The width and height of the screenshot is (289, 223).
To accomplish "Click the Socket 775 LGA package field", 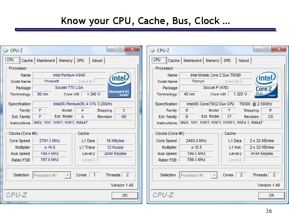I will click(x=69, y=87).
